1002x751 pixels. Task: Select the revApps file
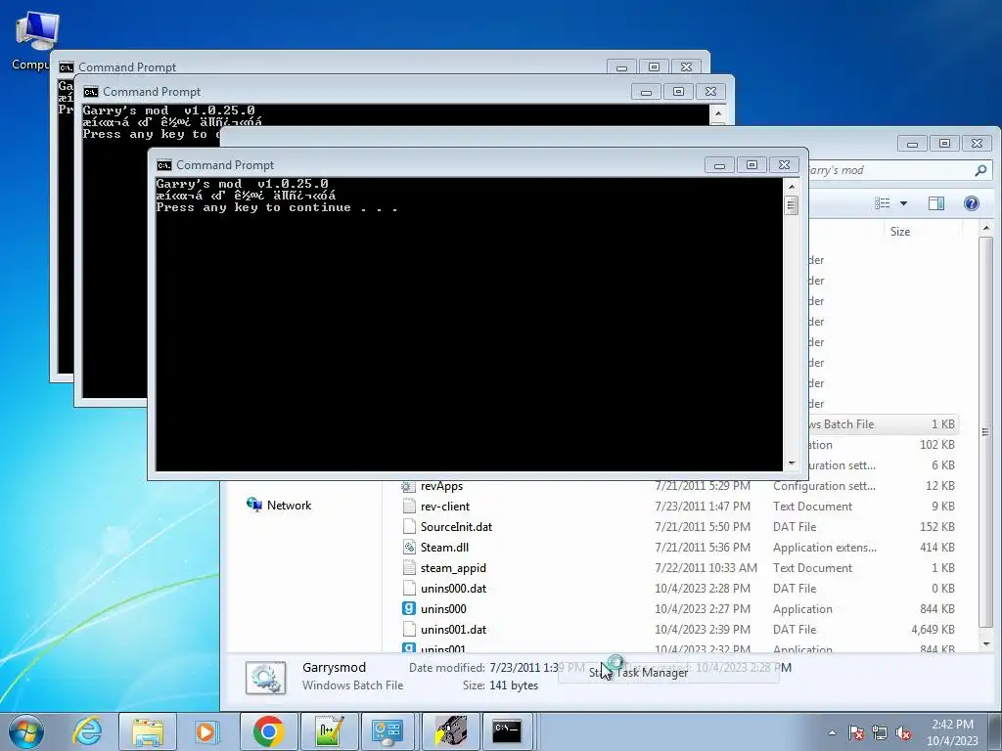[441, 486]
